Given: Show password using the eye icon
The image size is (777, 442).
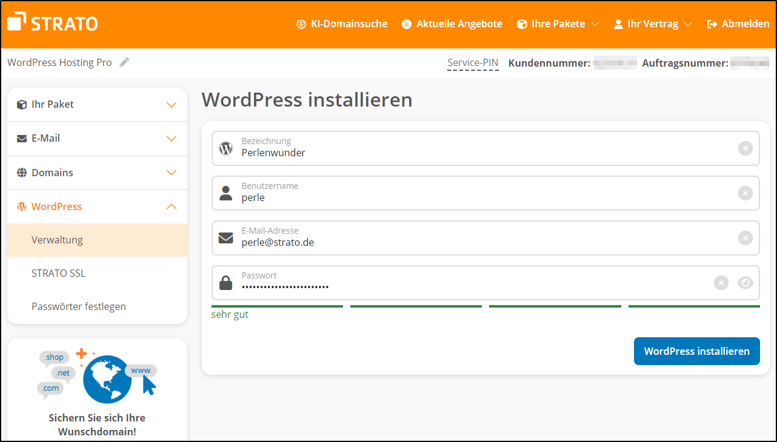Looking at the screenshot, I should [745, 283].
